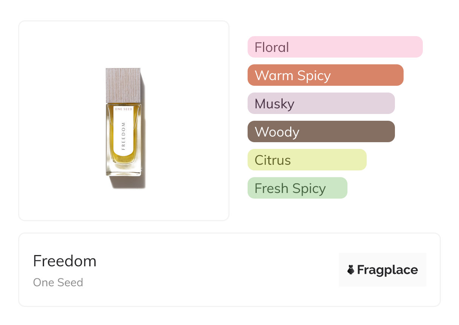Click the clear glass base of bottle
This screenshot has width=459, height=325.
124,169
